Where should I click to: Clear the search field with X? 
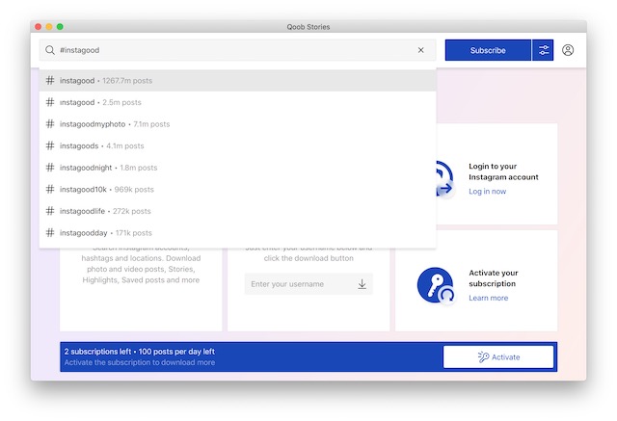[420, 50]
